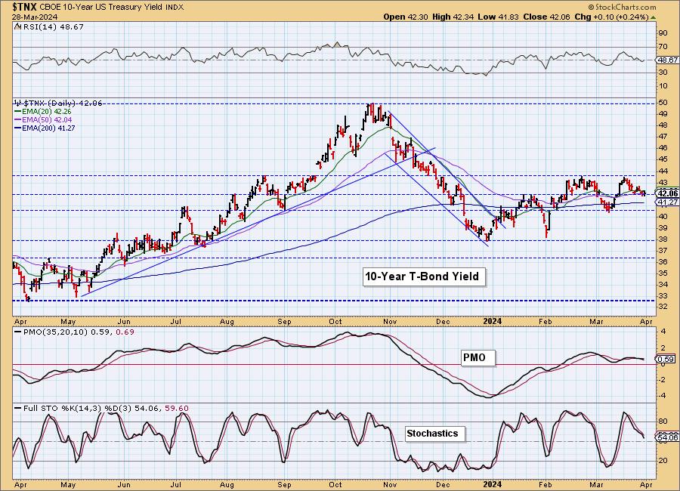Click the 54.06 stochastic value tag
This screenshot has width=680, height=491.
click(x=667, y=437)
